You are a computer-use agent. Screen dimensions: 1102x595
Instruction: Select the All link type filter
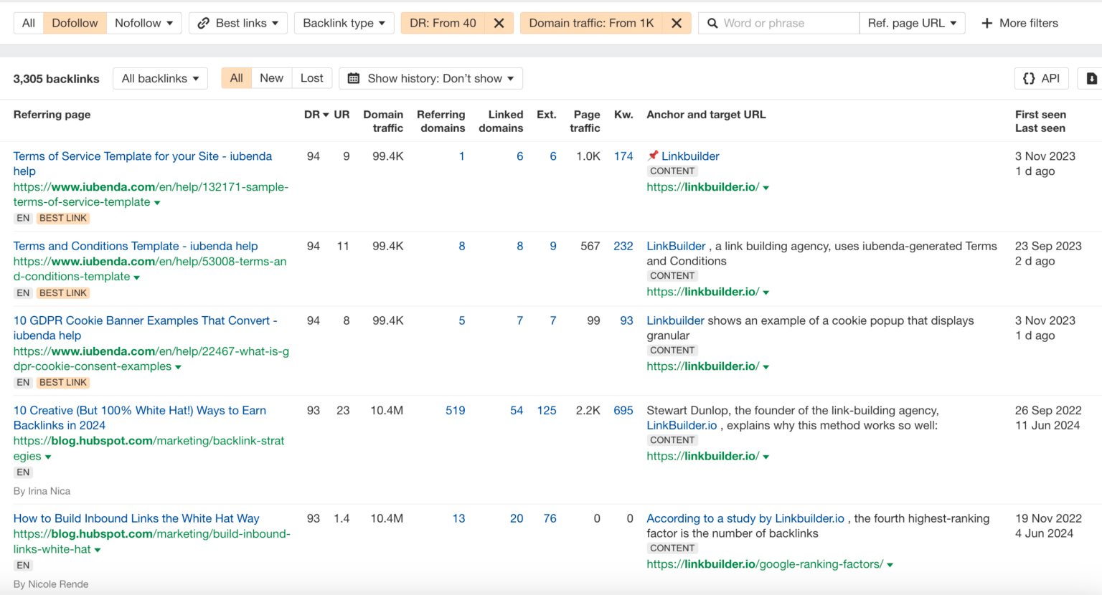[x=29, y=23]
